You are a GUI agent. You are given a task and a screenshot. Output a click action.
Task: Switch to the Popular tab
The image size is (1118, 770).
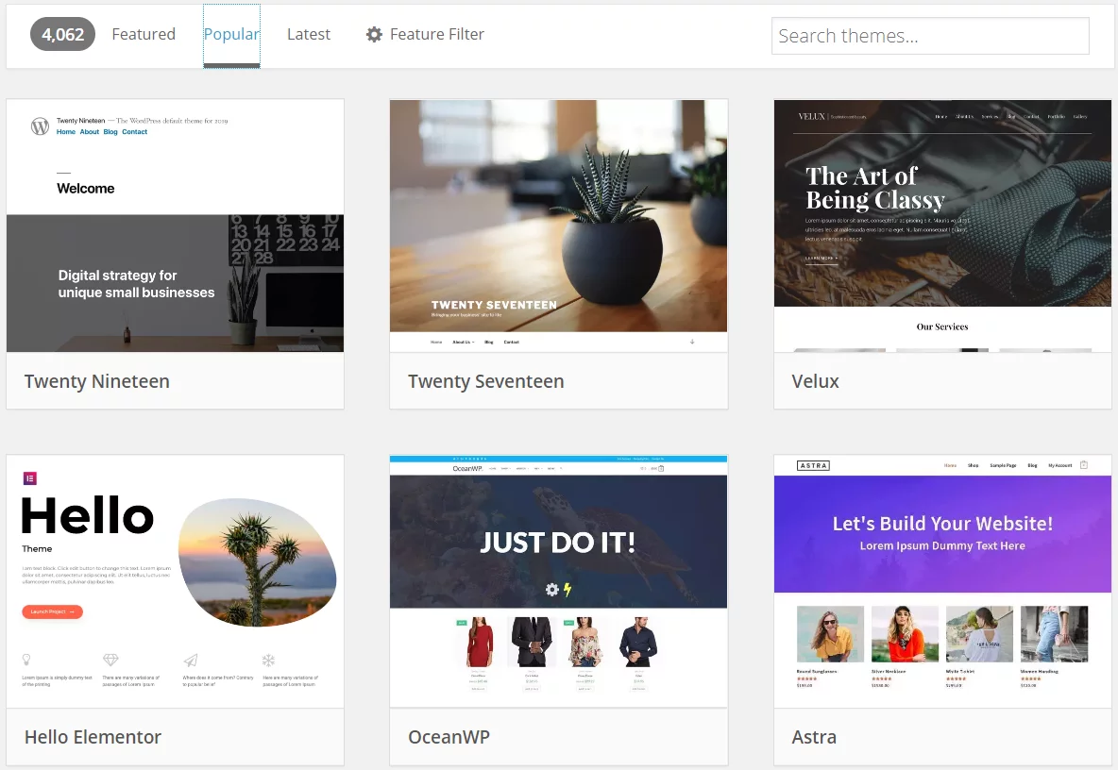[x=231, y=34]
